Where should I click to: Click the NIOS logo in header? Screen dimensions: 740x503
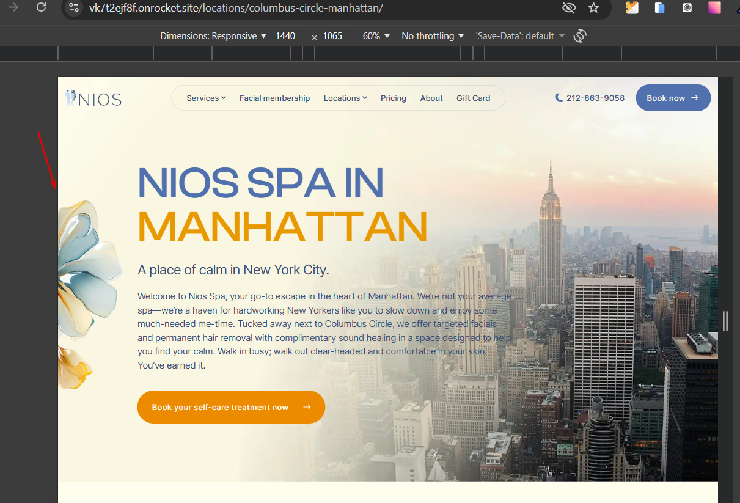(x=93, y=98)
